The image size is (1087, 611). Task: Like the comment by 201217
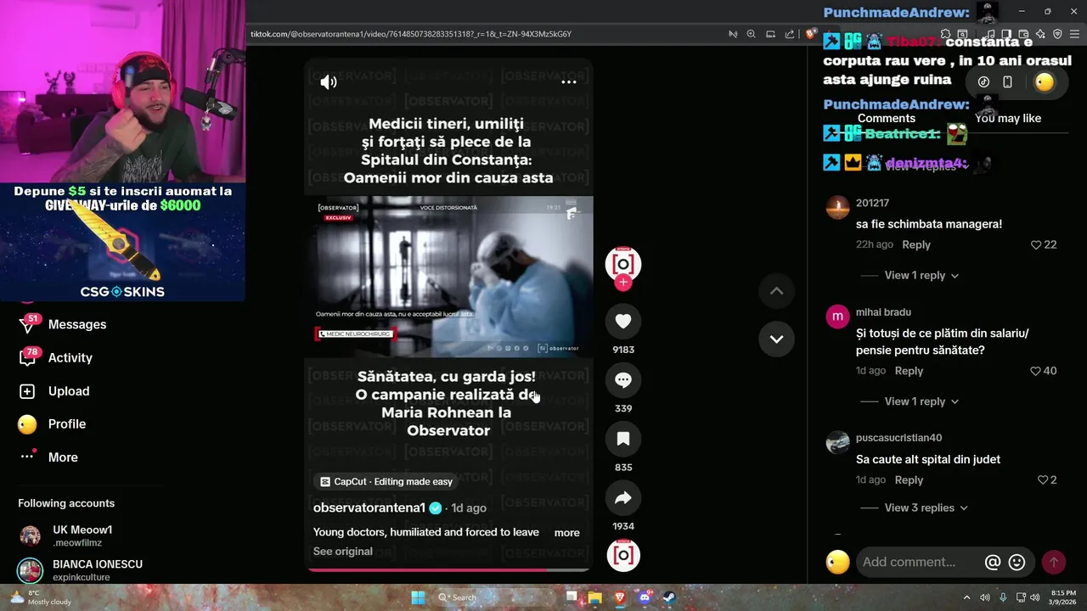[x=1036, y=244]
